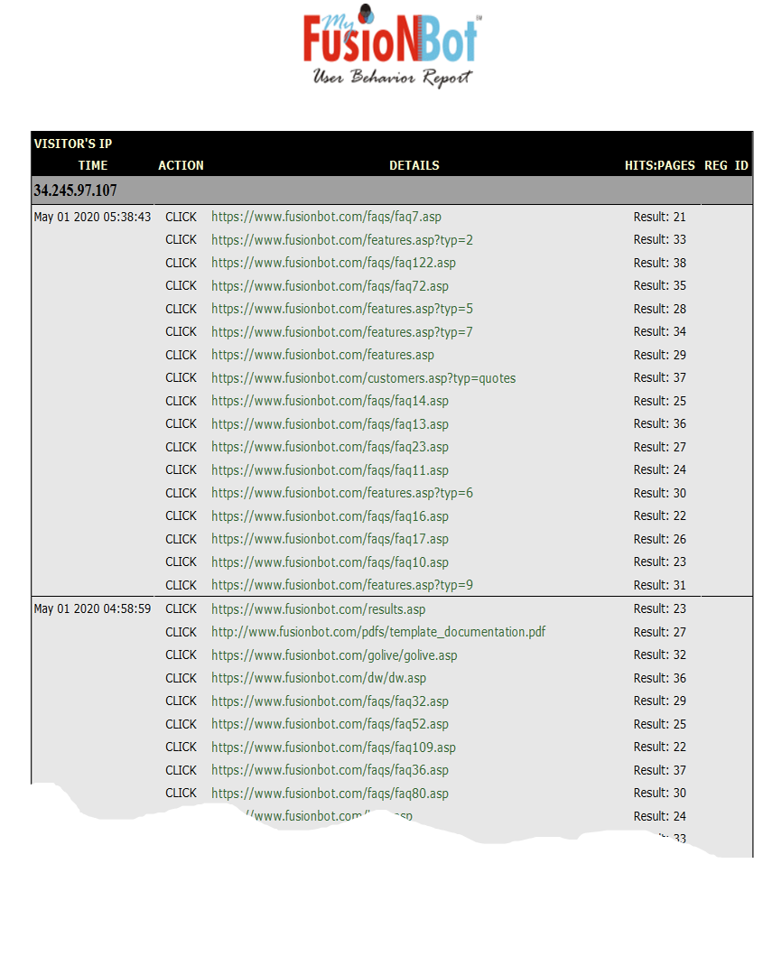The image size is (763, 975).
Task: Click Result: 26 for faq17.asp
Action: [660, 539]
